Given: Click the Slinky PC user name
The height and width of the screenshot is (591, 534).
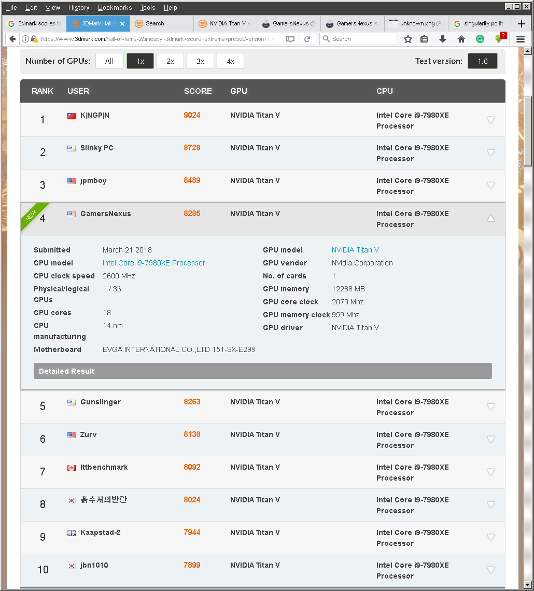Looking at the screenshot, I should coord(96,148).
